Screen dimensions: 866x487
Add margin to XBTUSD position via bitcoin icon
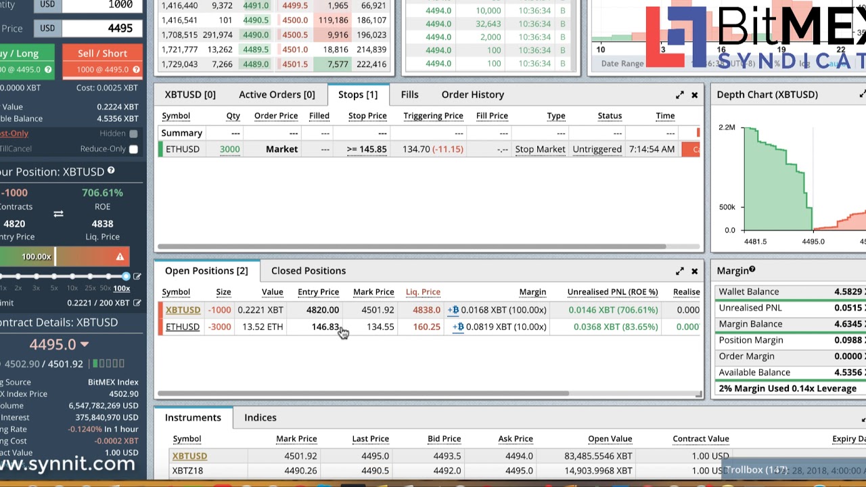click(x=453, y=310)
